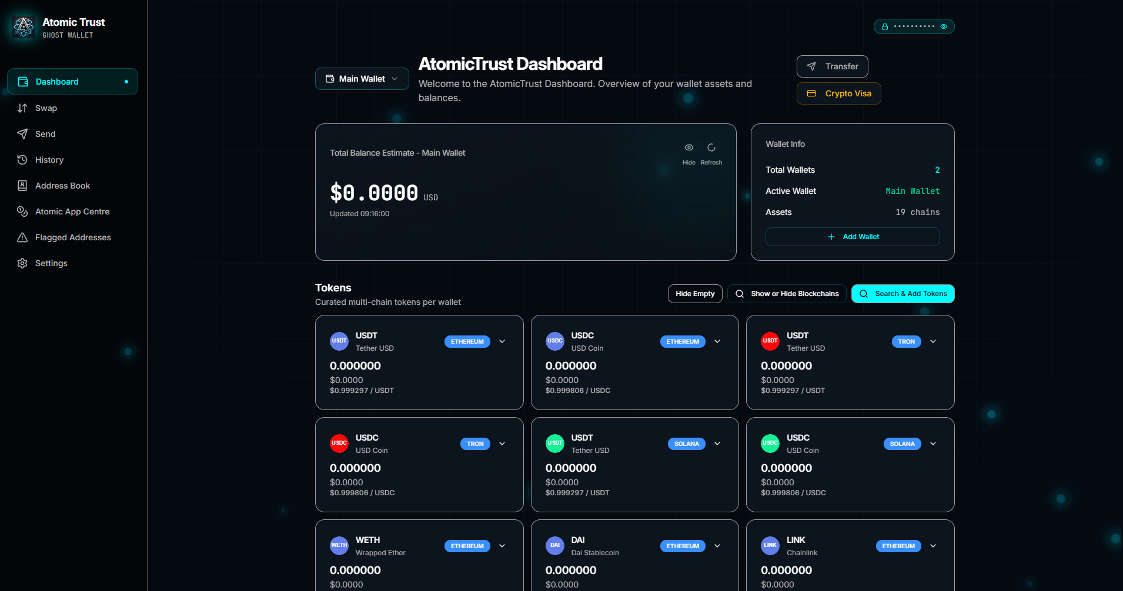Image resolution: width=1123 pixels, height=591 pixels.
Task: Expand the WETH card chevron
Action: click(502, 546)
